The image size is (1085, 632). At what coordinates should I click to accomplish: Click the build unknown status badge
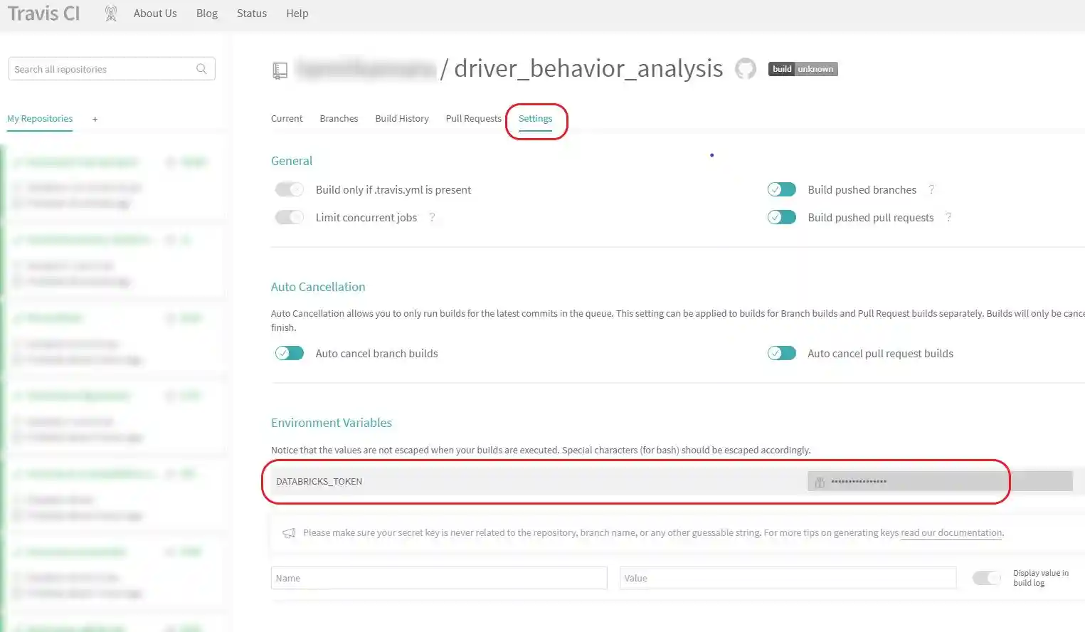(803, 69)
